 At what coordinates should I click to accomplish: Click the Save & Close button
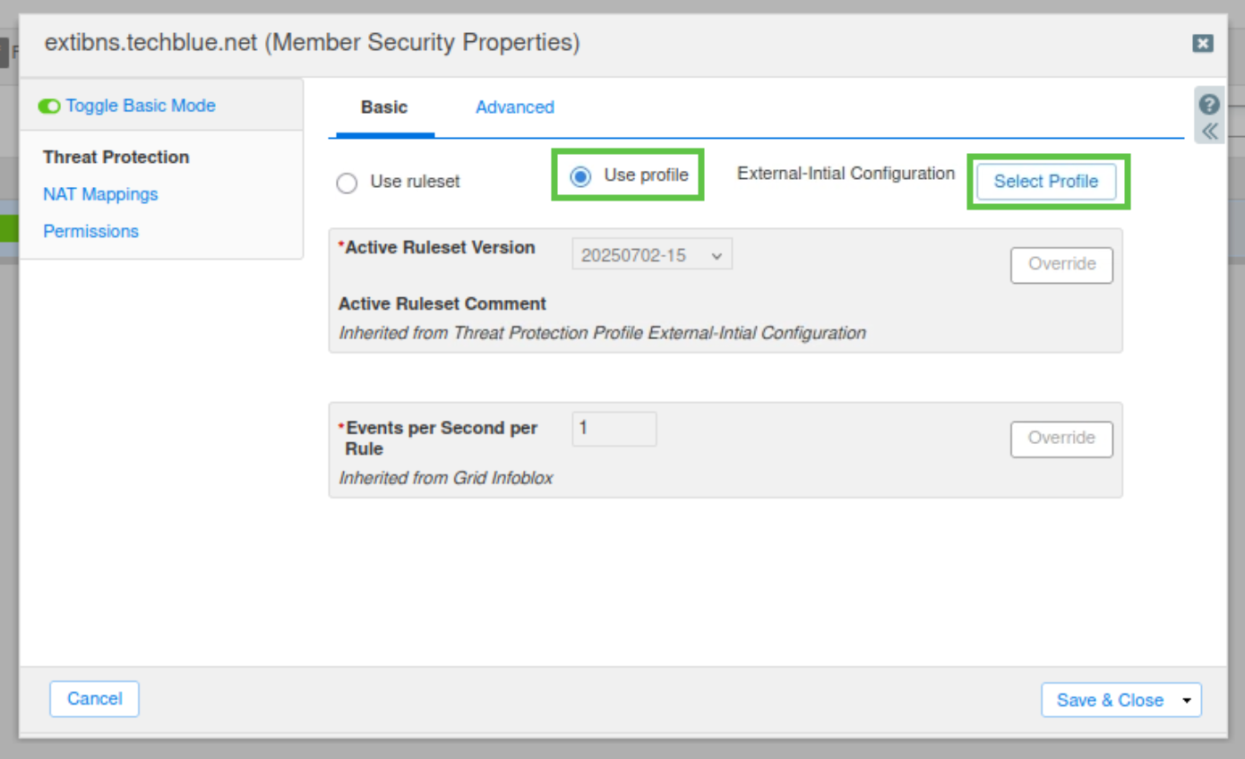pyautogui.click(x=1109, y=701)
